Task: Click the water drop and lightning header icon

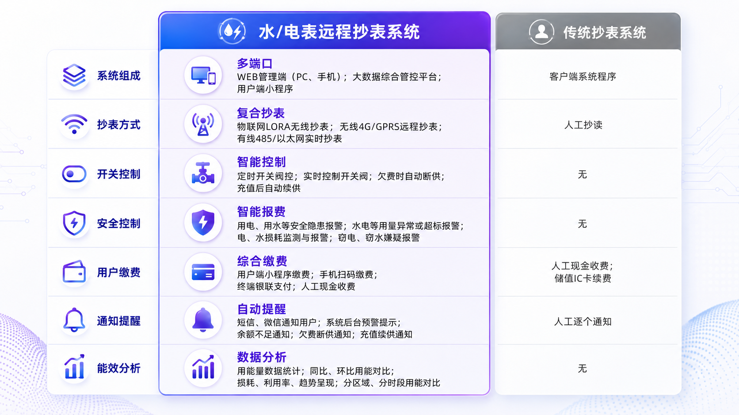Action: coord(232,31)
